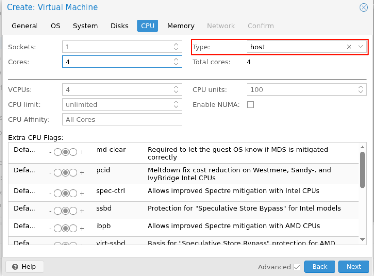Increase the CPU units value
The height and width of the screenshot is (276, 374).
click(x=360, y=87)
